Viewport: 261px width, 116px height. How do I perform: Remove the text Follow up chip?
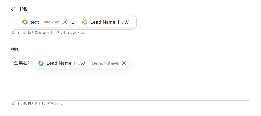(65, 22)
